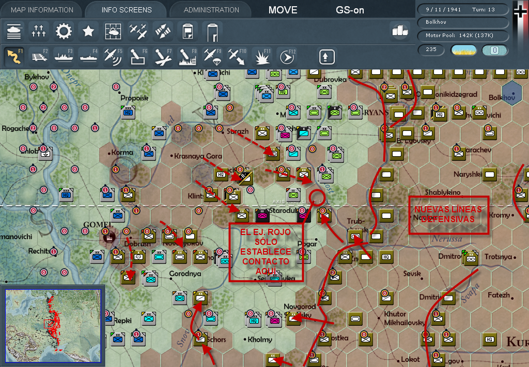Open the victory star icon

(88, 31)
